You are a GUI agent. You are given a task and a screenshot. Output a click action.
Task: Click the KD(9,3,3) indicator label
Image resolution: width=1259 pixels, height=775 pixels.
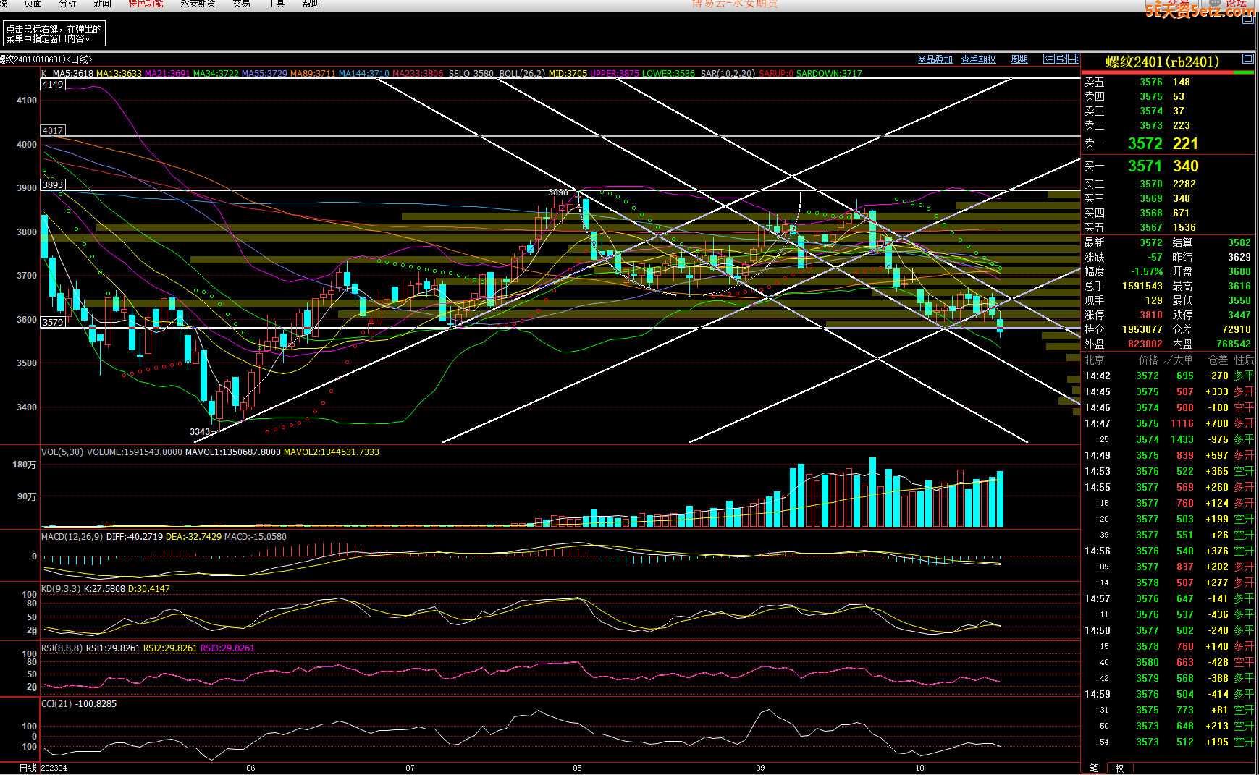click(61, 589)
